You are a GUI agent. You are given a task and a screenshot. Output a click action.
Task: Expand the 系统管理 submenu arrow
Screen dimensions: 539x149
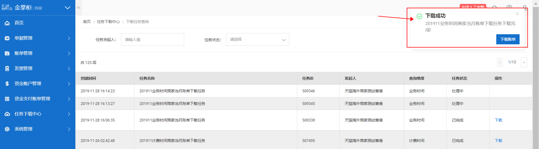click(69, 129)
